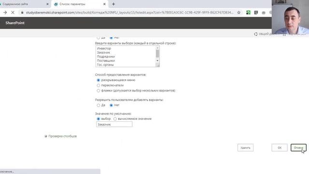Click the textarea scroll up arrow

pos(157,48)
